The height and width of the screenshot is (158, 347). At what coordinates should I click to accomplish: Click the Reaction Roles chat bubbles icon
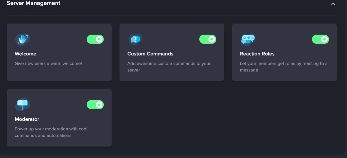248,39
